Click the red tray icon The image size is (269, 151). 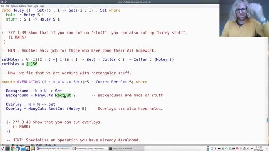[x=237, y=148]
